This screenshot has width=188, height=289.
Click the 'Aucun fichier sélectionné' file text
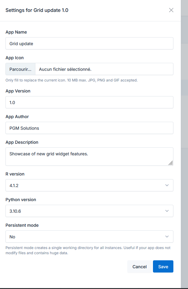point(65,69)
